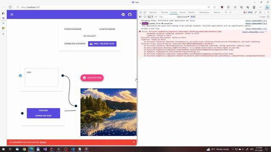The image size is (271, 152).
Task: Open VS Code from the taskbar
Action: 72,149
